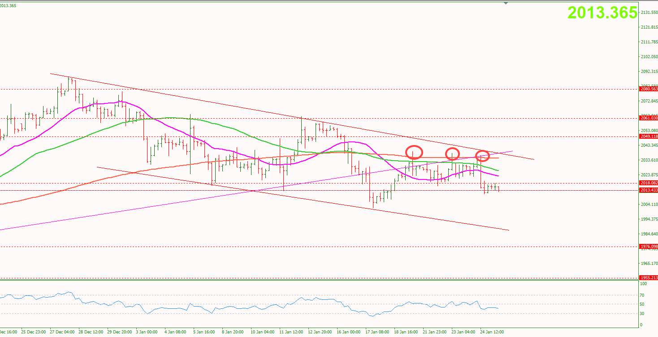Click the RSI scale value 100

pyautogui.click(x=644, y=284)
